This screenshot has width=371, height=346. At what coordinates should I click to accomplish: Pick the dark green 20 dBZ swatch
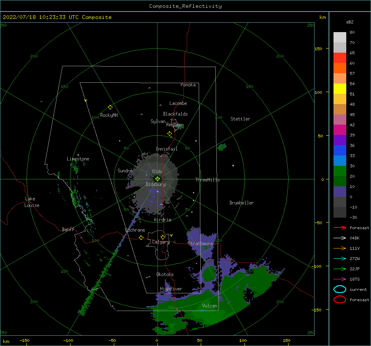point(340,181)
